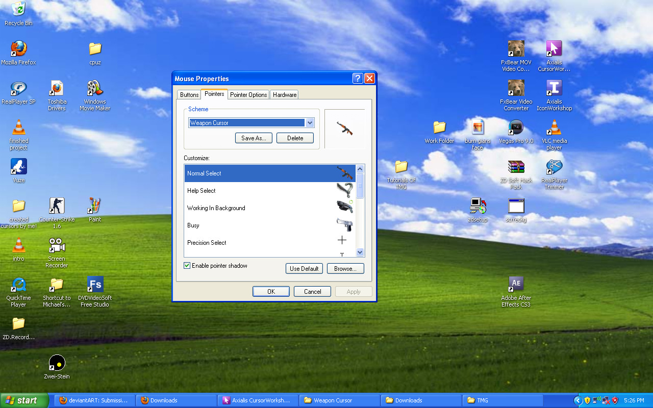Click the Save As... button
Viewport: 653px width, 408px height.
(254, 138)
